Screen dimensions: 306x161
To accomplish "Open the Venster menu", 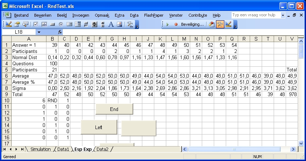I will click(176, 15).
